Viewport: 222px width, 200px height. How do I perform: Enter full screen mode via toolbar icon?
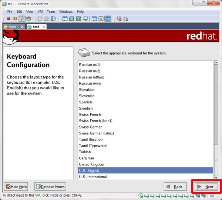coord(78,19)
